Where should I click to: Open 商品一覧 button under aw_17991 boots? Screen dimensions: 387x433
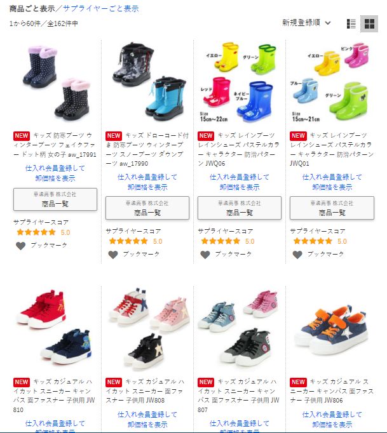pyautogui.click(x=55, y=199)
